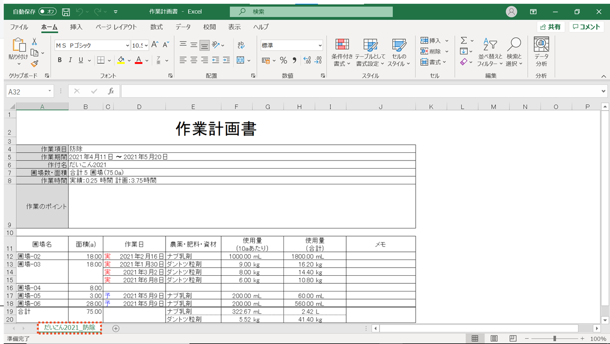Viewport: 610px width, 344px height.
Task: Click the zoom slider in status bar
Action: click(x=554, y=338)
